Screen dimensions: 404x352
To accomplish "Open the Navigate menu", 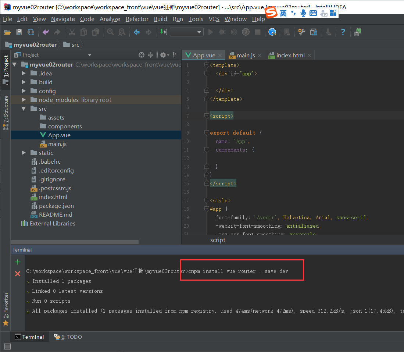I will [63, 19].
